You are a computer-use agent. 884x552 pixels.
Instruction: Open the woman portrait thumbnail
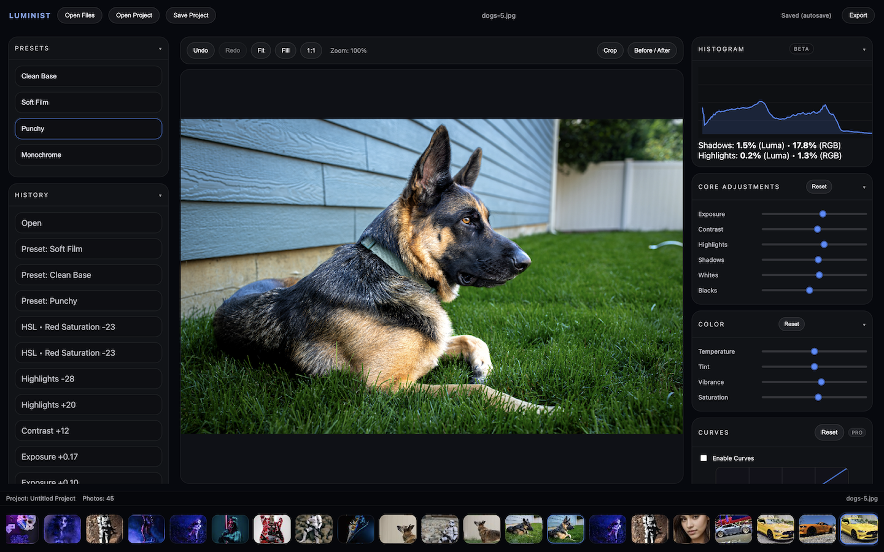(x=691, y=529)
